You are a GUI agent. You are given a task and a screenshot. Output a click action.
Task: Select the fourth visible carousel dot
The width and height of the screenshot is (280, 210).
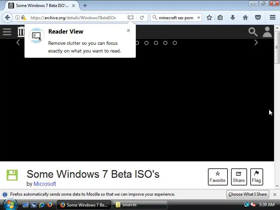click(165, 43)
